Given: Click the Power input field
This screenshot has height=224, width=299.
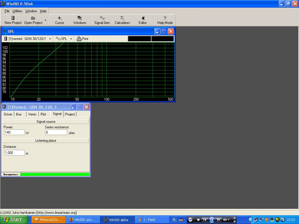Looking at the screenshot, I should (x=14, y=132).
